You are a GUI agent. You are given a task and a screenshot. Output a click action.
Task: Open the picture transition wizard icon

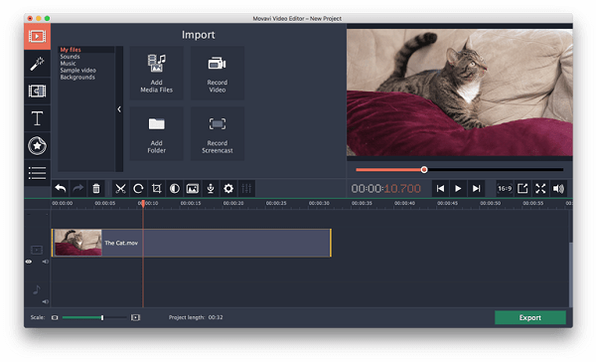pyautogui.click(x=193, y=188)
